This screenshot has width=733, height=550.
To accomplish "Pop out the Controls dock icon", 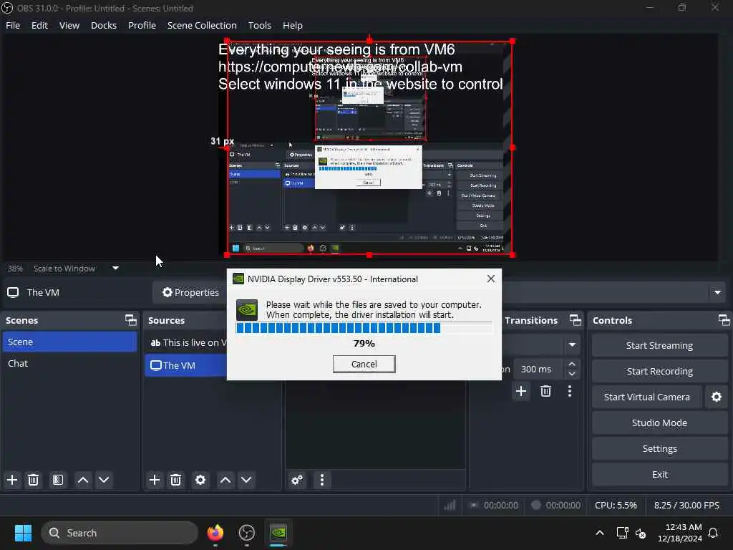I will tap(724, 320).
